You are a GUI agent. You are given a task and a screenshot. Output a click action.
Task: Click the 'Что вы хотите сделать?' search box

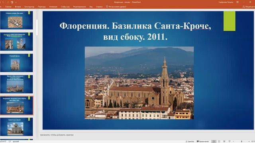click(x=116, y=7)
